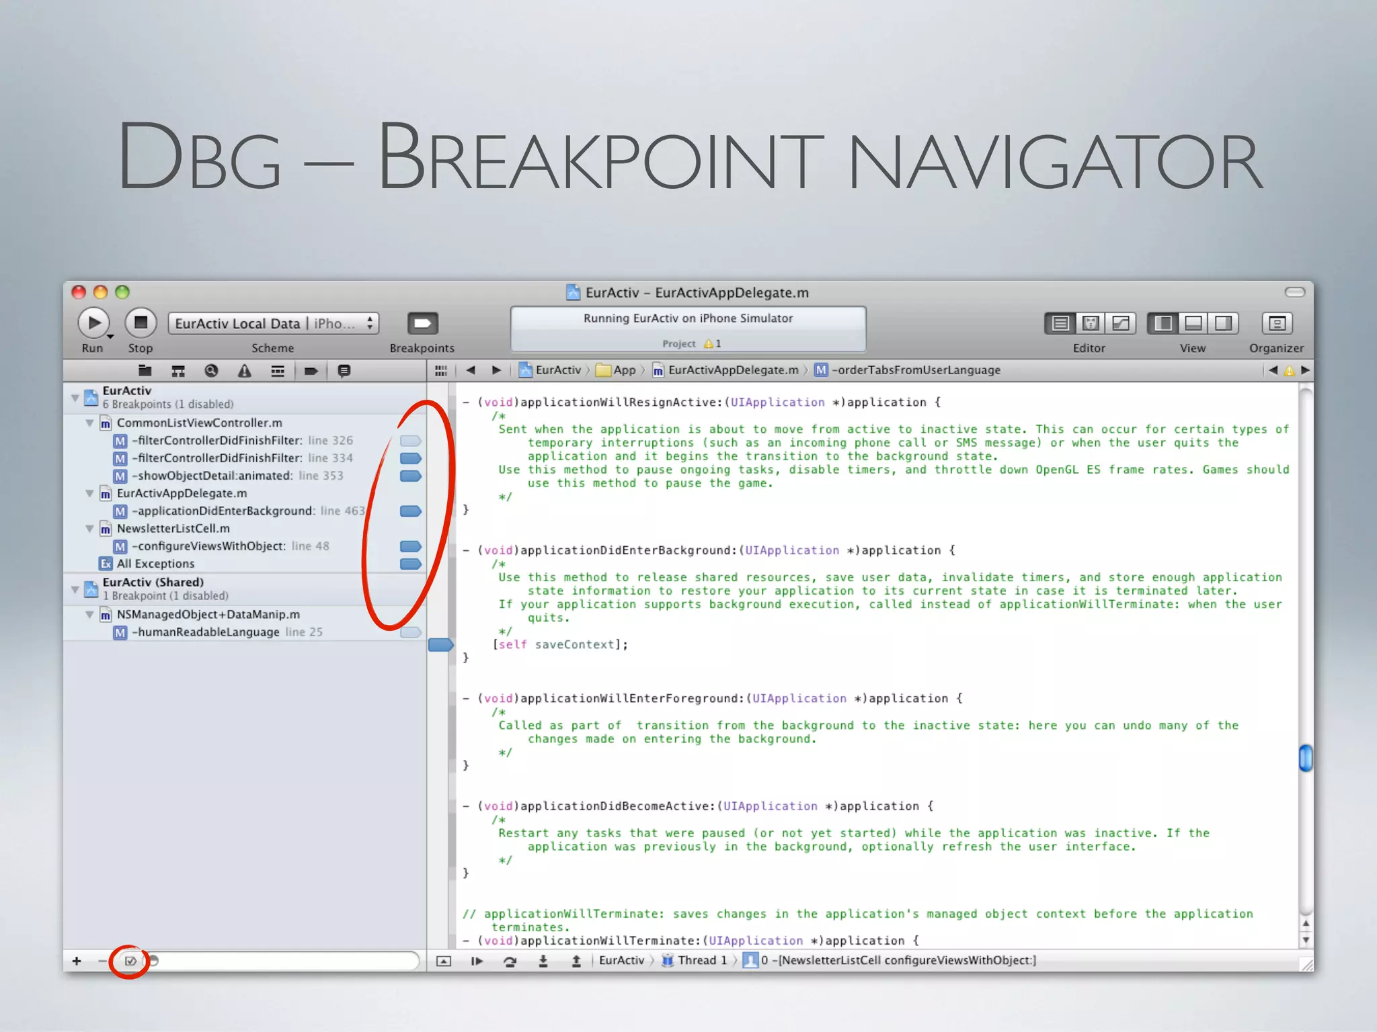Jump to previous issue arrow

(1272, 370)
